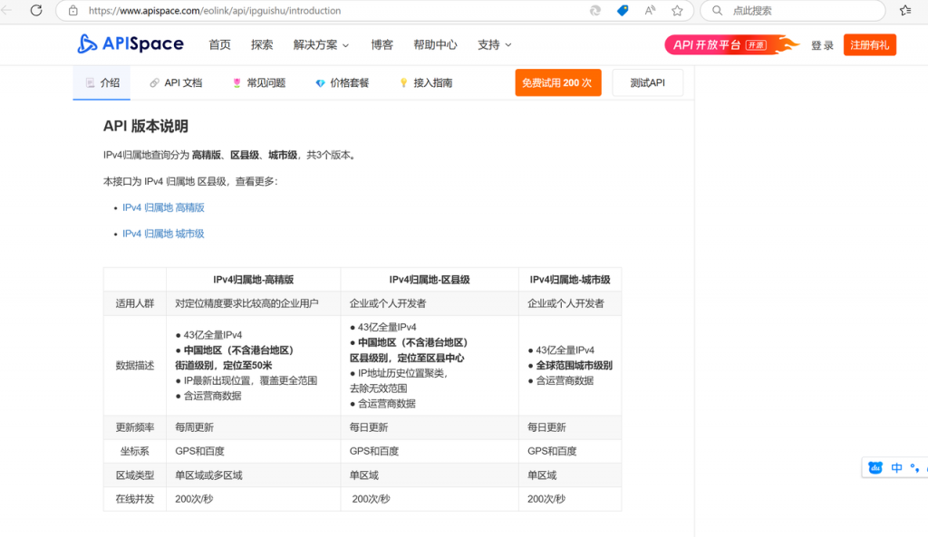
Task: Go to the 接入指南 tab
Action: tap(426, 82)
